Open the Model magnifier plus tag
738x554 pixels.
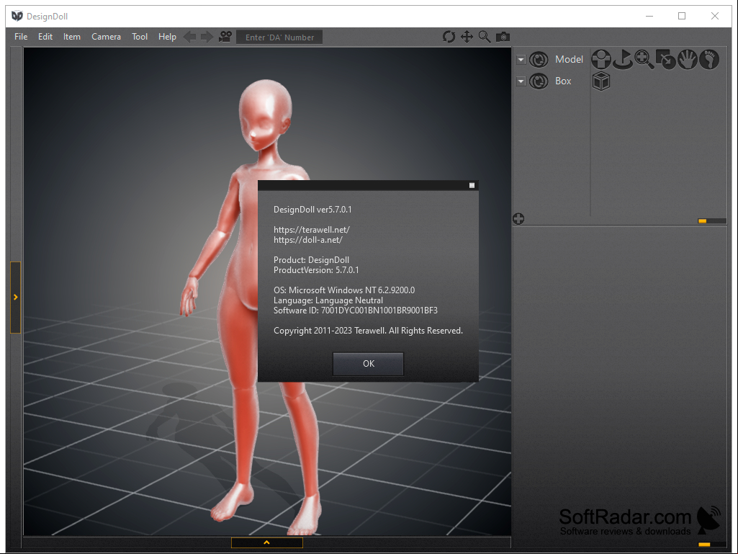click(644, 59)
